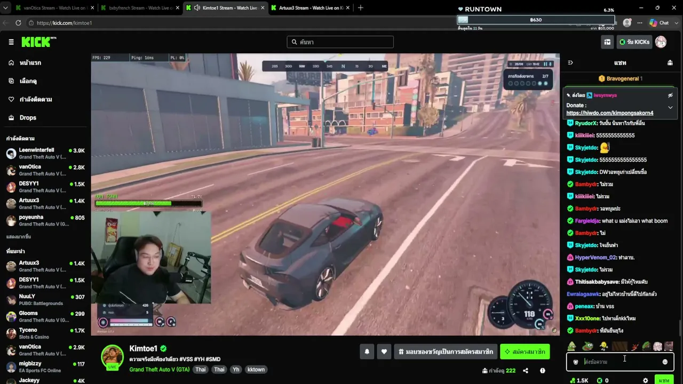Open the emoji picker in chat input
This screenshot has width=683, height=384.
tap(665, 362)
